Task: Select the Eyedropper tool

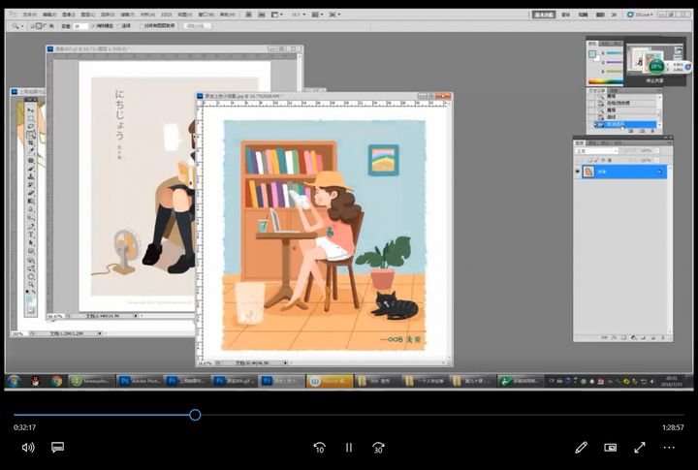Action: (30, 150)
